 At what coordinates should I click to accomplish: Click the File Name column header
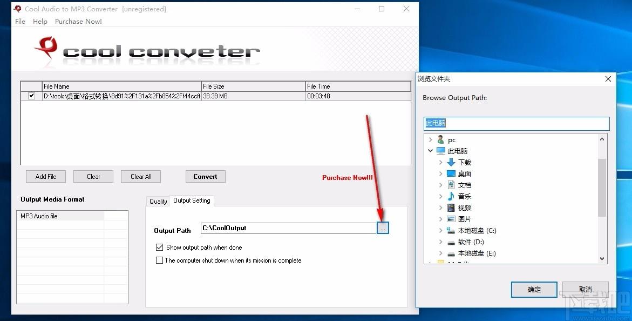pos(122,86)
